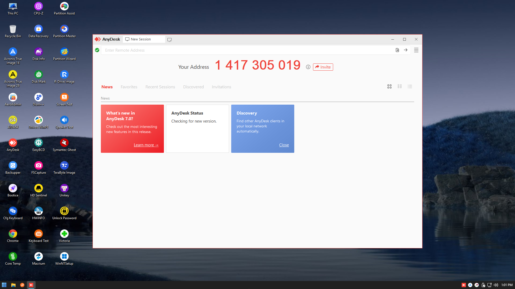Select Disk Info desktop icon
Viewport: 515px width, 289px height.
(39, 54)
